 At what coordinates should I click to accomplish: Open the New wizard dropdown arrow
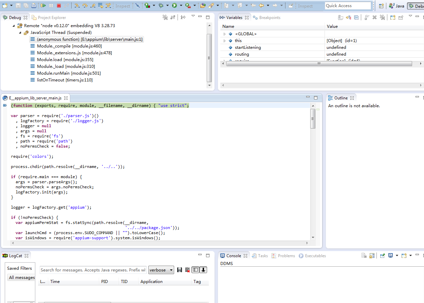click(11, 6)
